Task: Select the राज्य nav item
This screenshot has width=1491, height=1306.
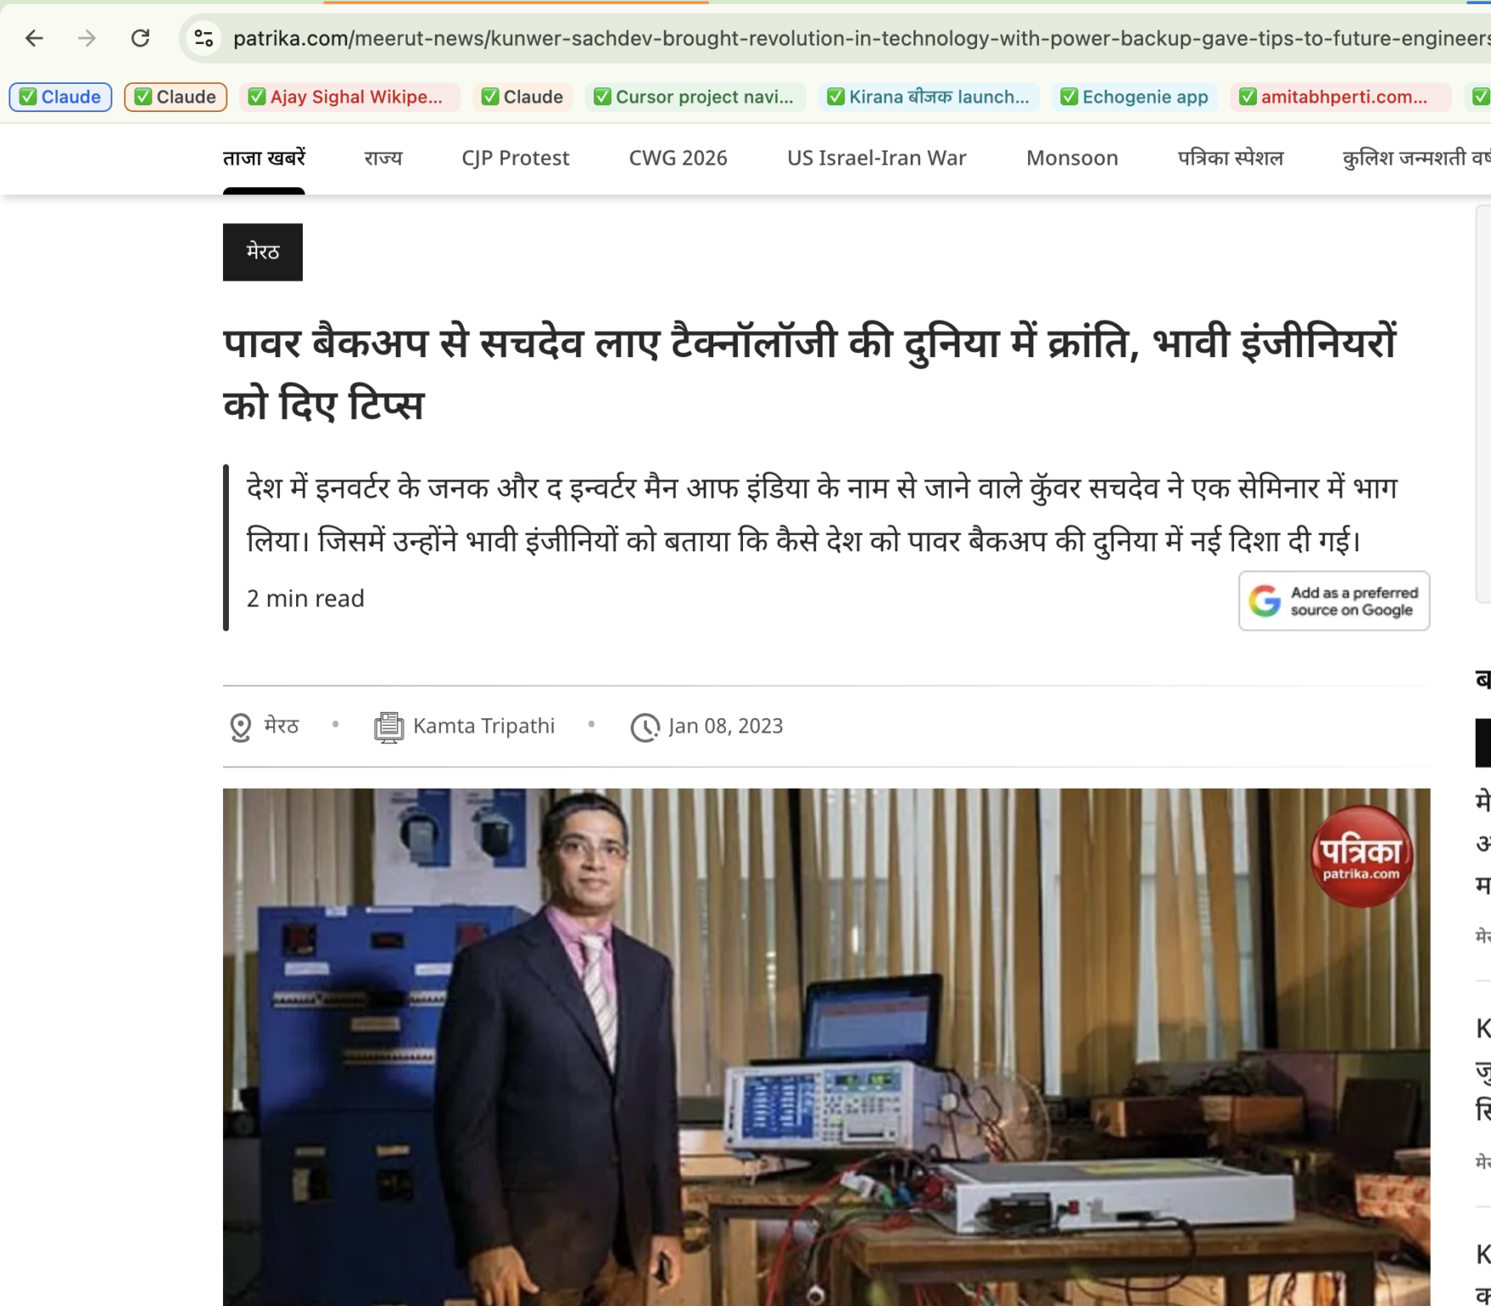Action: [x=383, y=158]
